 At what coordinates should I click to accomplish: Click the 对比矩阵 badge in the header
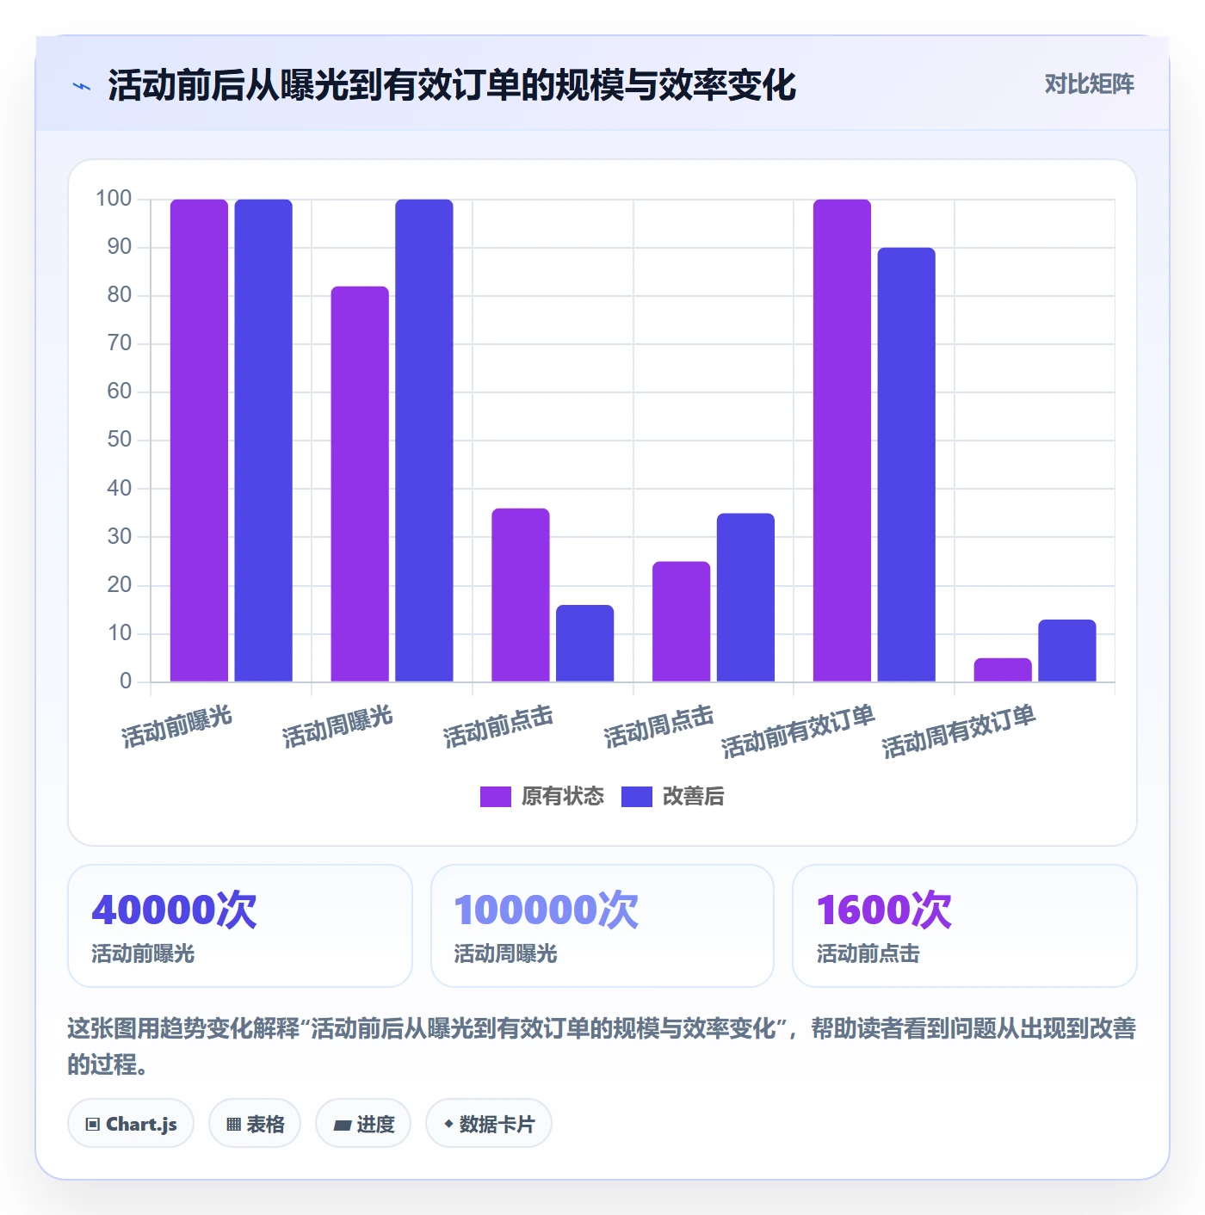pos(1089,84)
